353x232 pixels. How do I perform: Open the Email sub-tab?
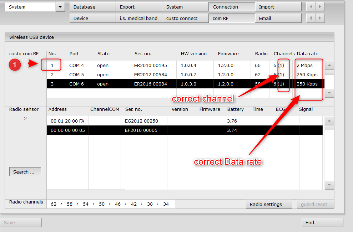click(278, 18)
